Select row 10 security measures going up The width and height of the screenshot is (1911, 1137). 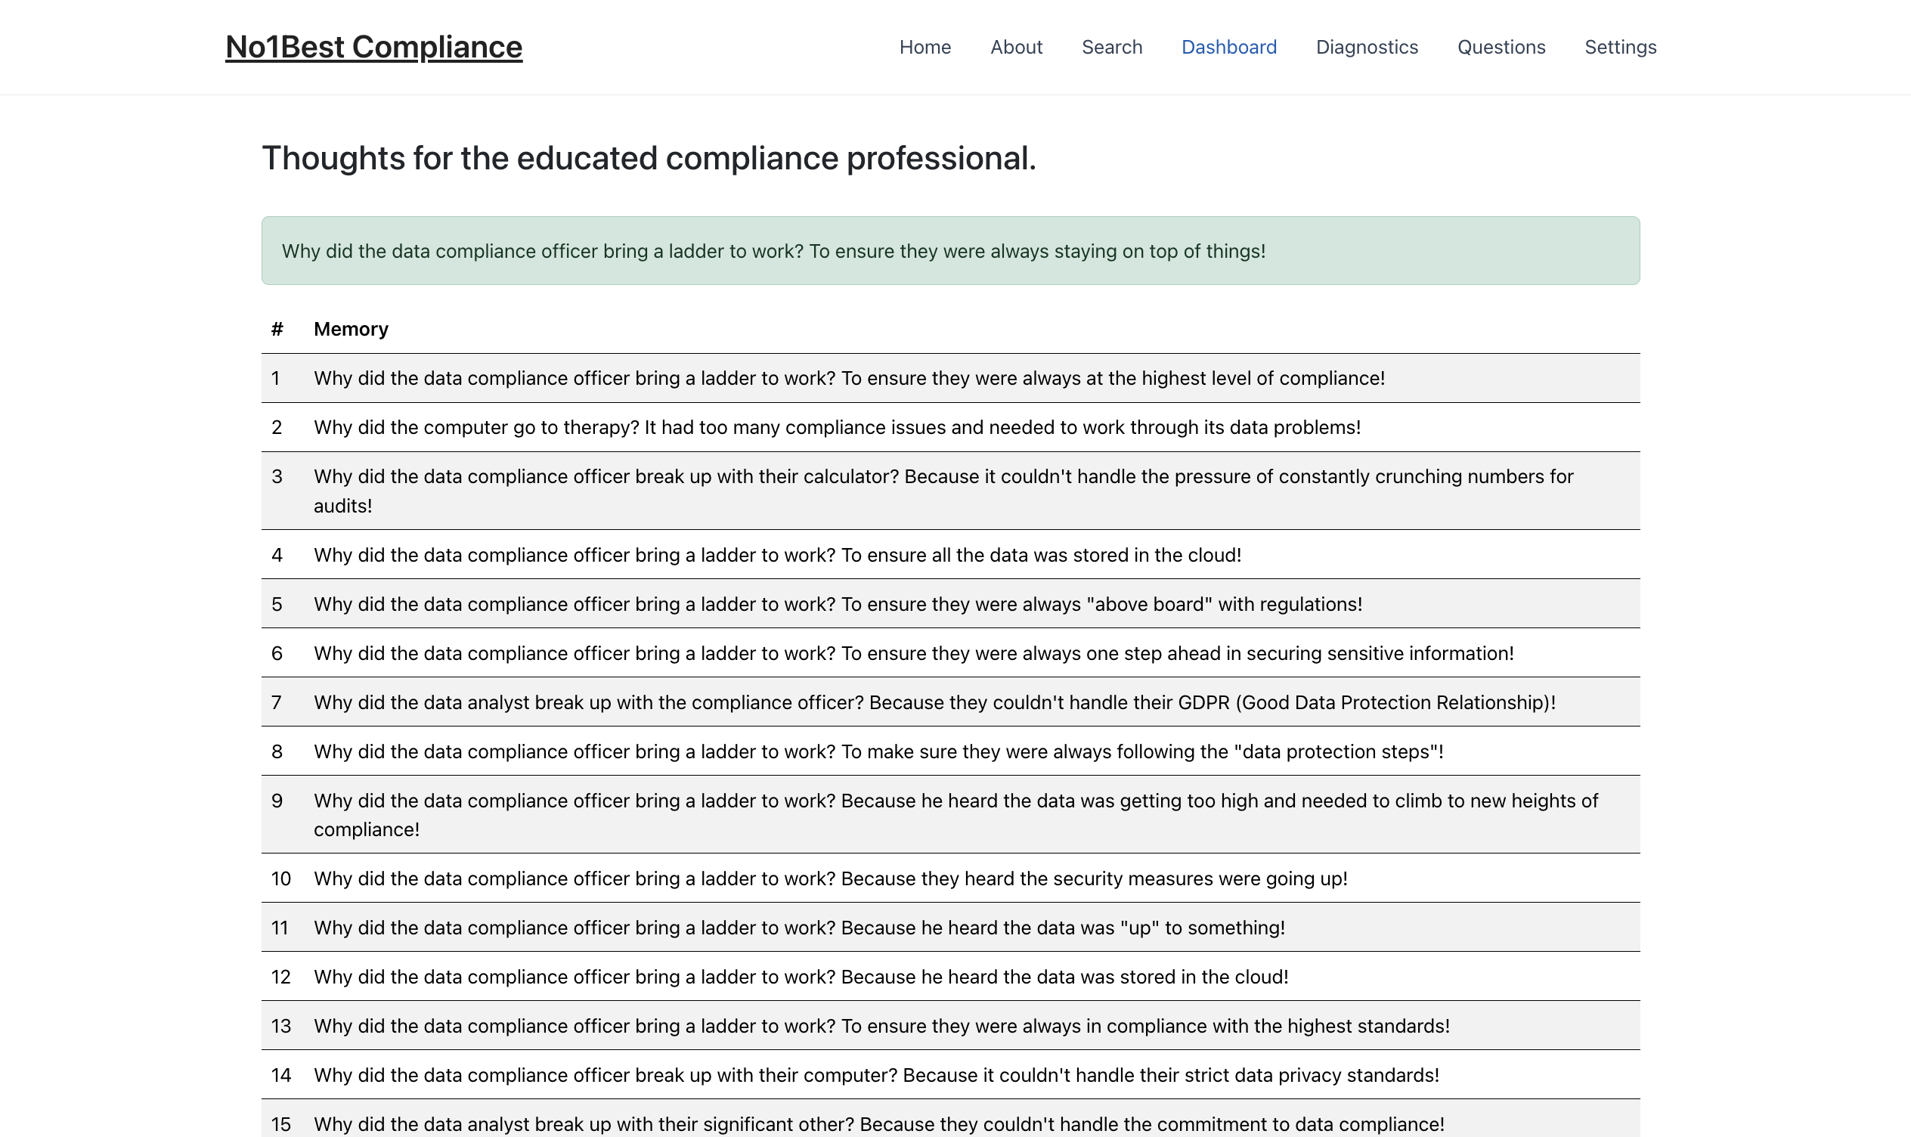pos(829,878)
